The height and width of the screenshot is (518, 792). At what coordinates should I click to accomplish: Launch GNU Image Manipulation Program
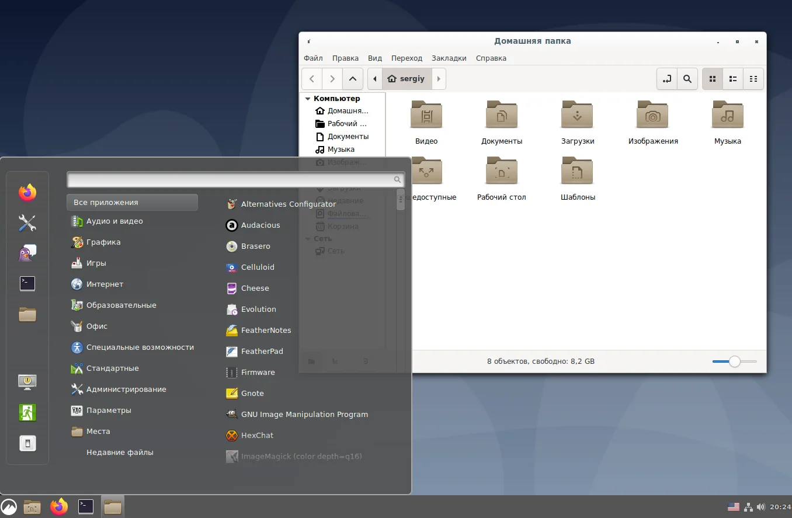coord(304,415)
